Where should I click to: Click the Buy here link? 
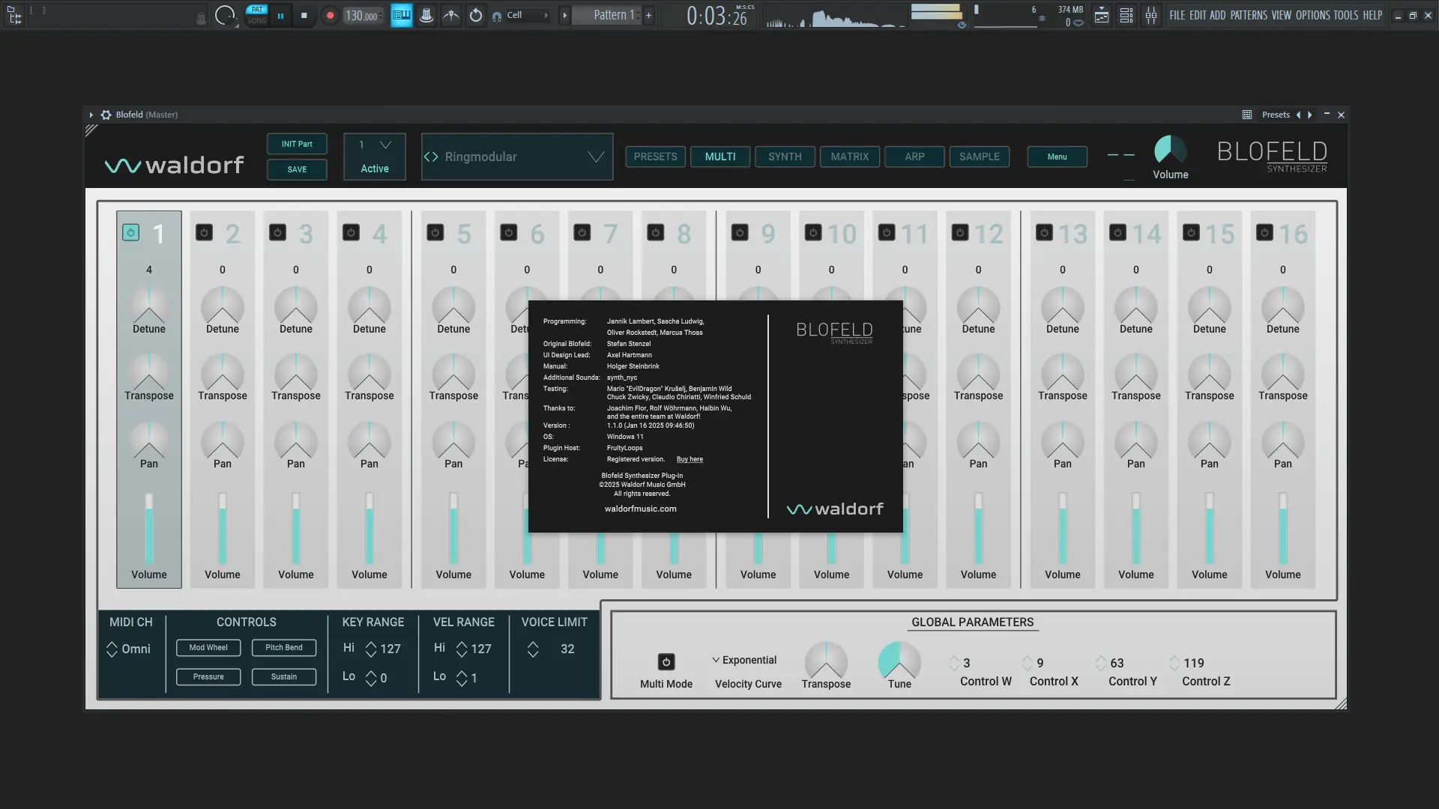[x=690, y=459]
